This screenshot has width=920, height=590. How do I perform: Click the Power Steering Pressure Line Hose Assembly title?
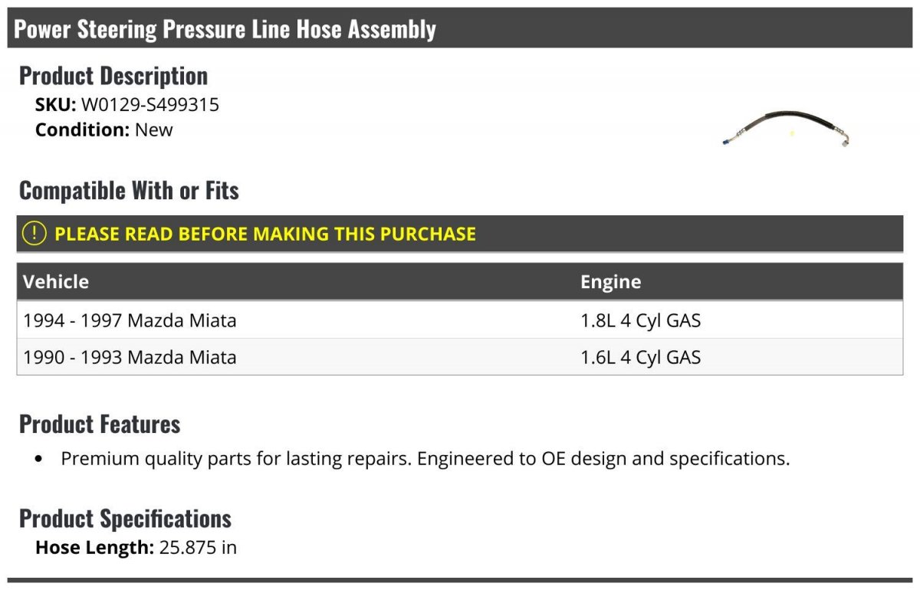[x=225, y=29]
